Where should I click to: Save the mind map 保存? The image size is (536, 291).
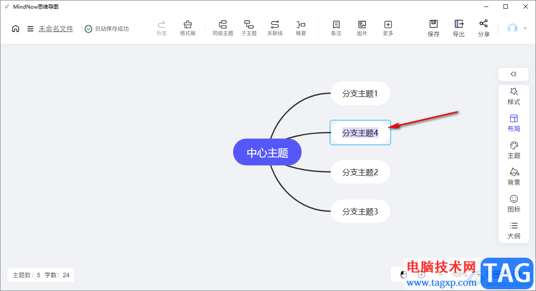(x=434, y=29)
